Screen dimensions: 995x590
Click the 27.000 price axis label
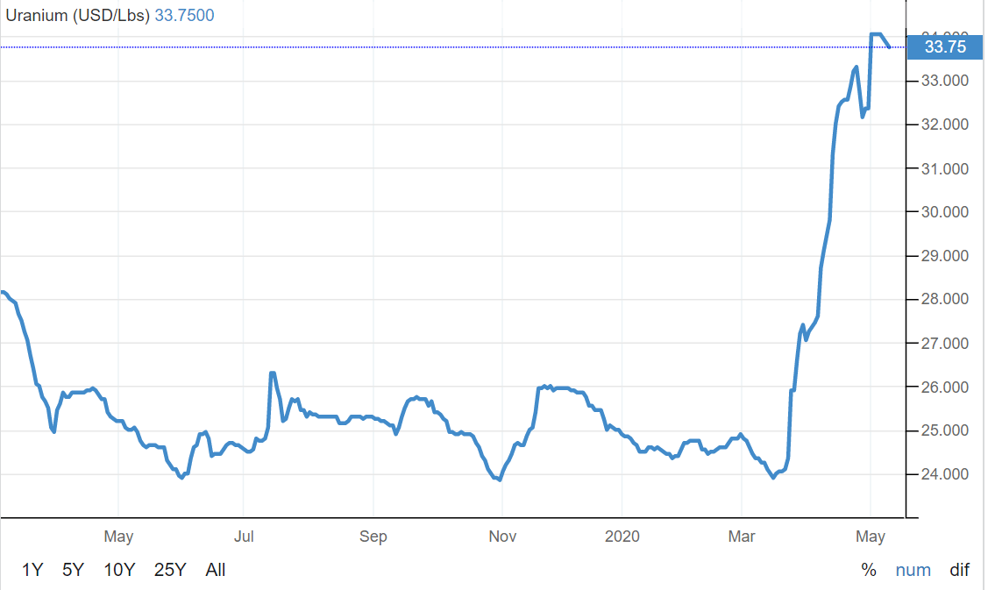click(x=945, y=343)
